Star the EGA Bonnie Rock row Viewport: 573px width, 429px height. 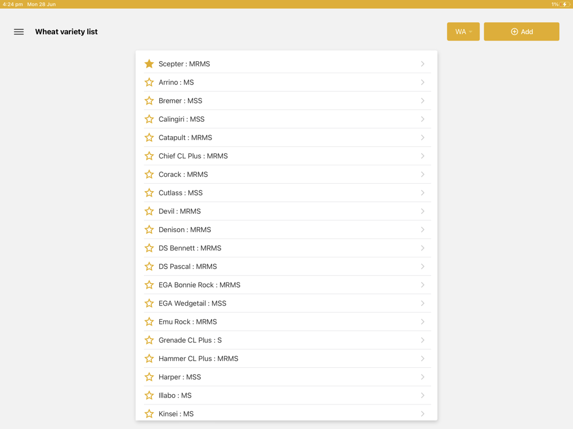(149, 285)
